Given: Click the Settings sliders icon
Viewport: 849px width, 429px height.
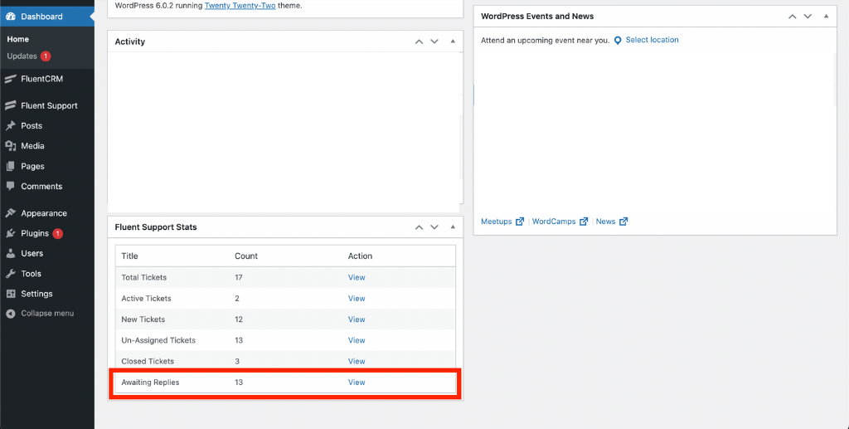Looking at the screenshot, I should pos(10,294).
